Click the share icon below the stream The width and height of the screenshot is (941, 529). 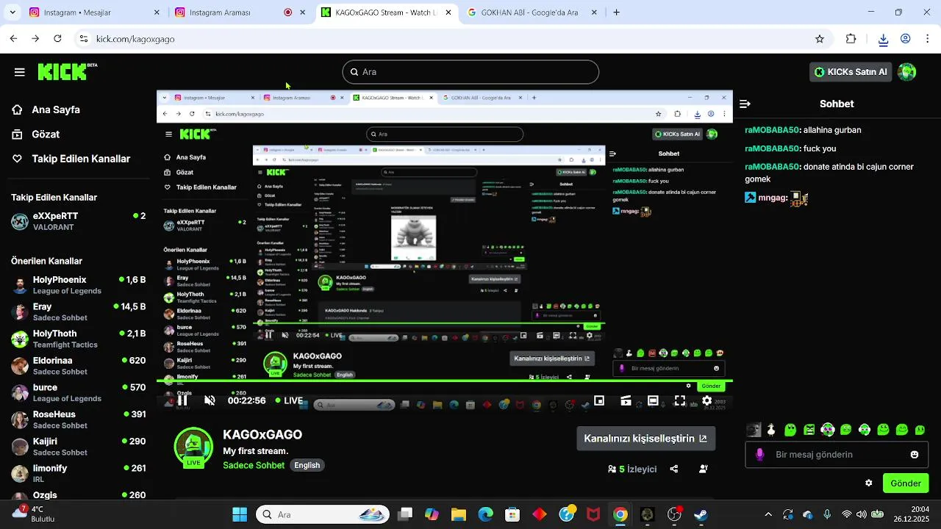674,469
